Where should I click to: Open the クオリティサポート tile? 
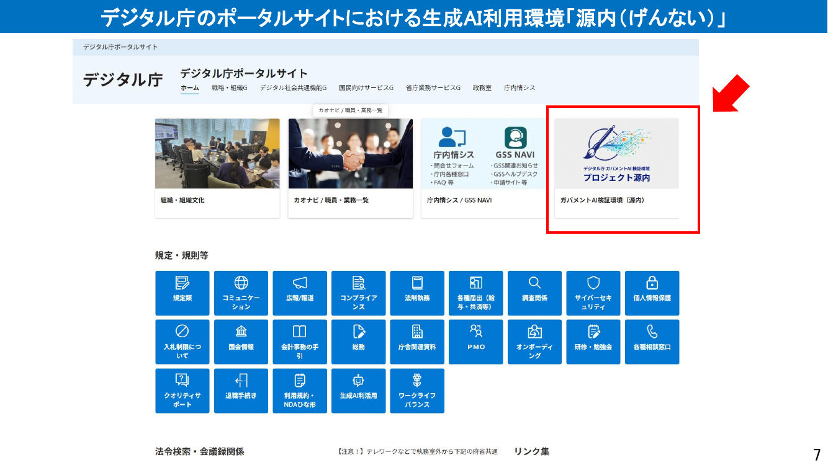click(182, 391)
